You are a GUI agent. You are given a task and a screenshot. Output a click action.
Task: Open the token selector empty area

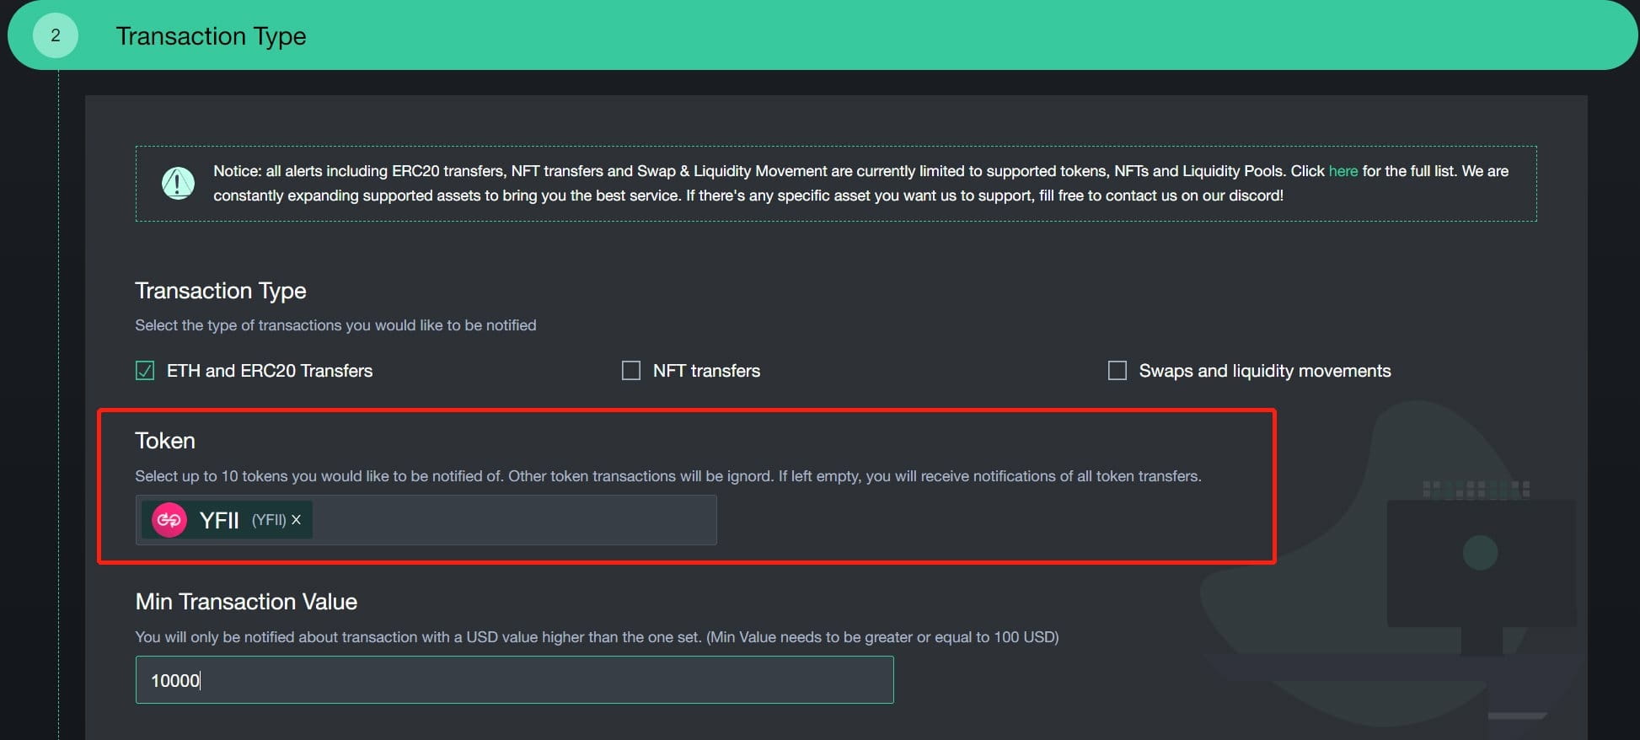pyautogui.click(x=514, y=520)
